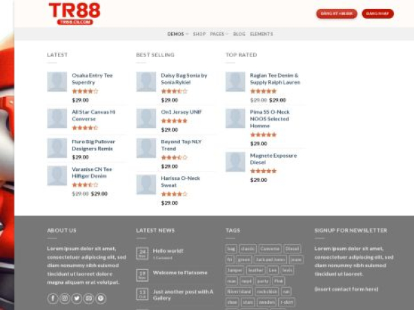Click Beyond Top NLY thumbnail
This screenshot has width=414, height=310.
146,148
